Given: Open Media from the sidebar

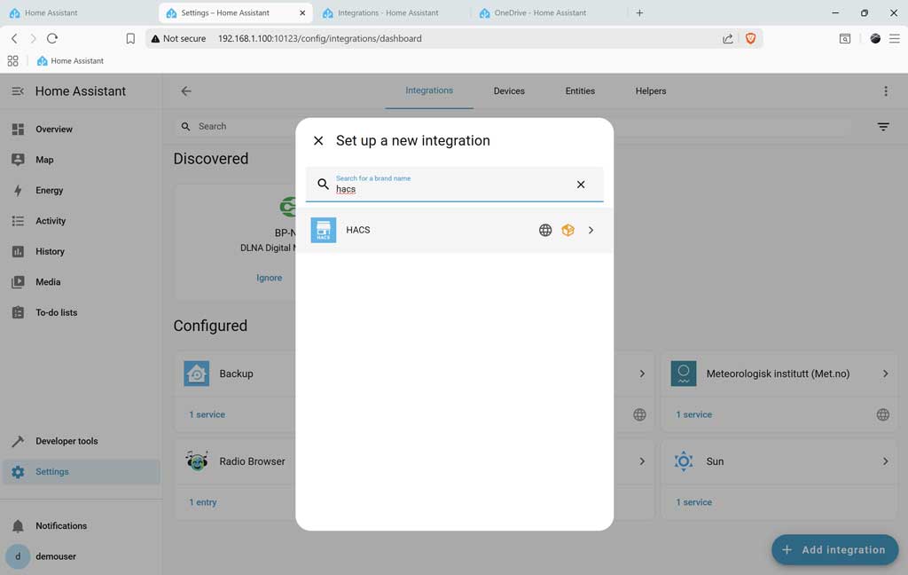Looking at the screenshot, I should (81, 281).
